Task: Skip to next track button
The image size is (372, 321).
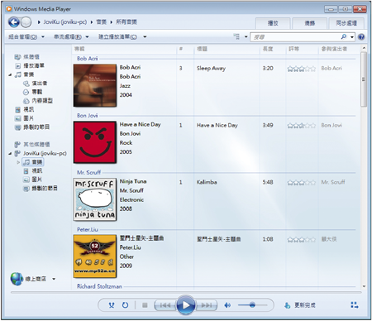Action: [206, 305]
